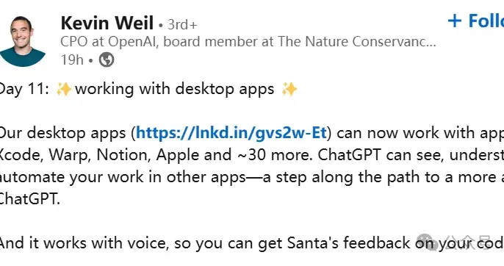Click the plus icon beside Follow
This screenshot has width=504, height=266.
[x=455, y=21]
